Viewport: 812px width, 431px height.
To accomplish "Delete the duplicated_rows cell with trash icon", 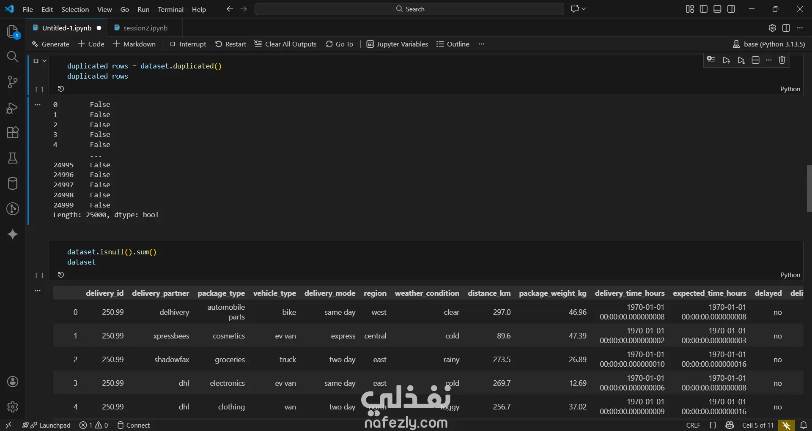I will coord(782,60).
